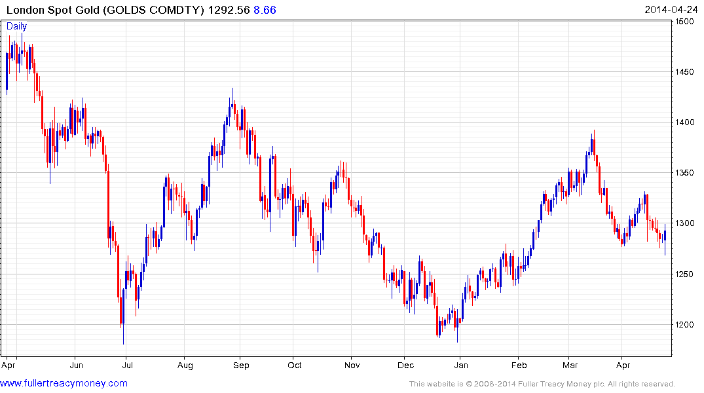Click the 2014-04-24 date label
Viewport: 704px width, 393px height.
click(x=671, y=10)
